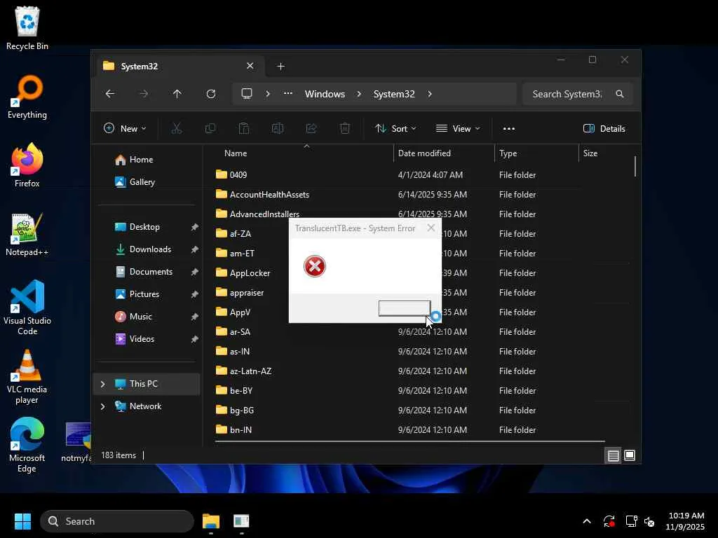Click the Forward navigation arrow

tap(144, 94)
